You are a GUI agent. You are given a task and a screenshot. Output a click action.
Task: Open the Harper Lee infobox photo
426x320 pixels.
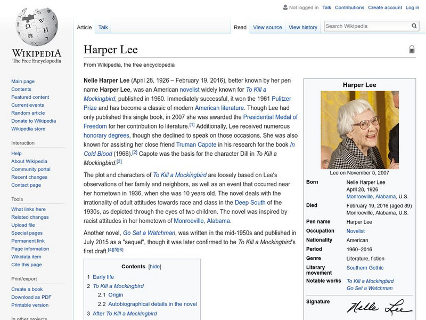click(359, 130)
